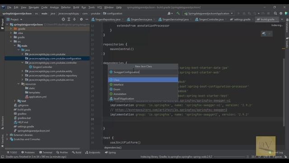Open the TODO tool window
The height and width of the screenshot is (163, 289).
click(x=12, y=153)
